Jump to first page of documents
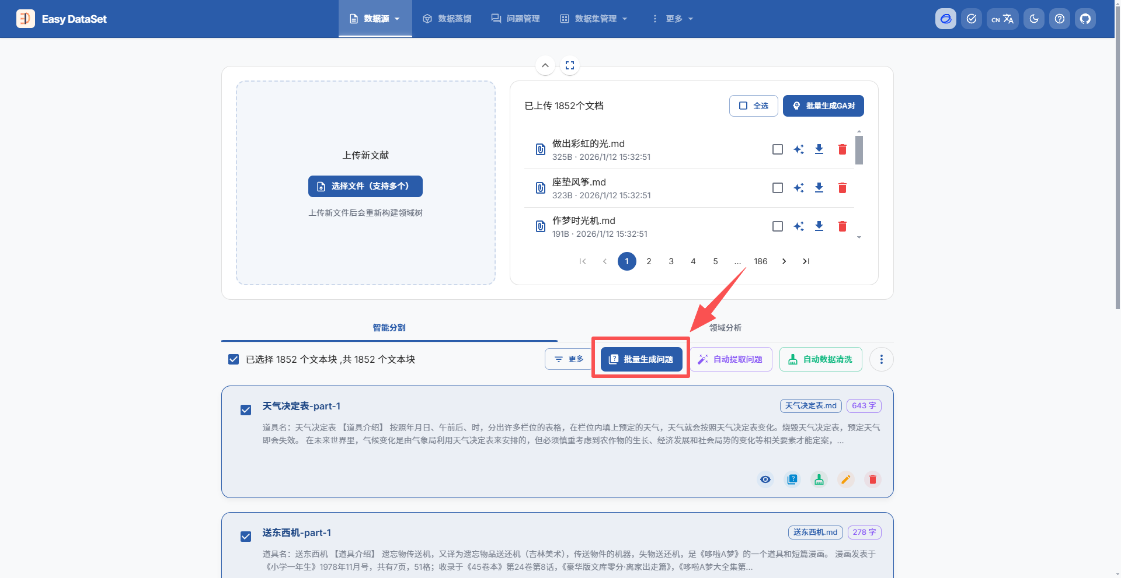Viewport: 1121px width, 578px height. (x=583, y=261)
